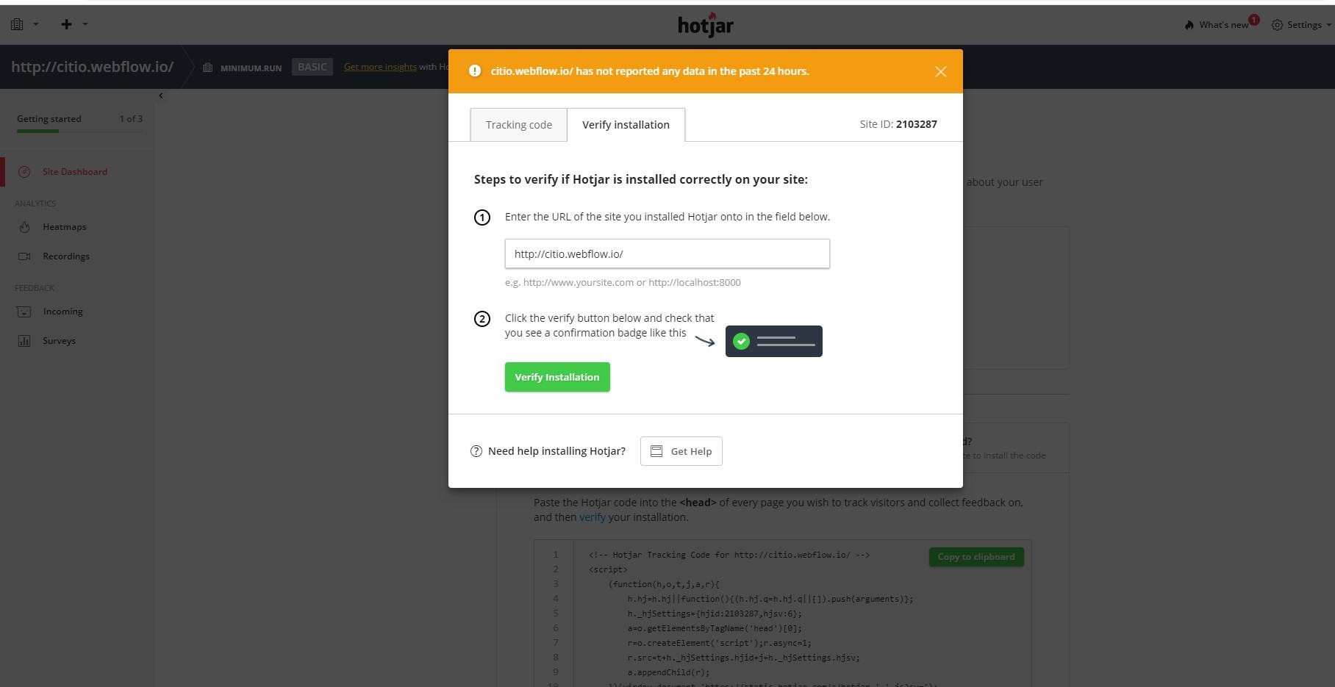This screenshot has width=1335, height=687.
Task: Click the Get Help button
Action: (x=681, y=451)
